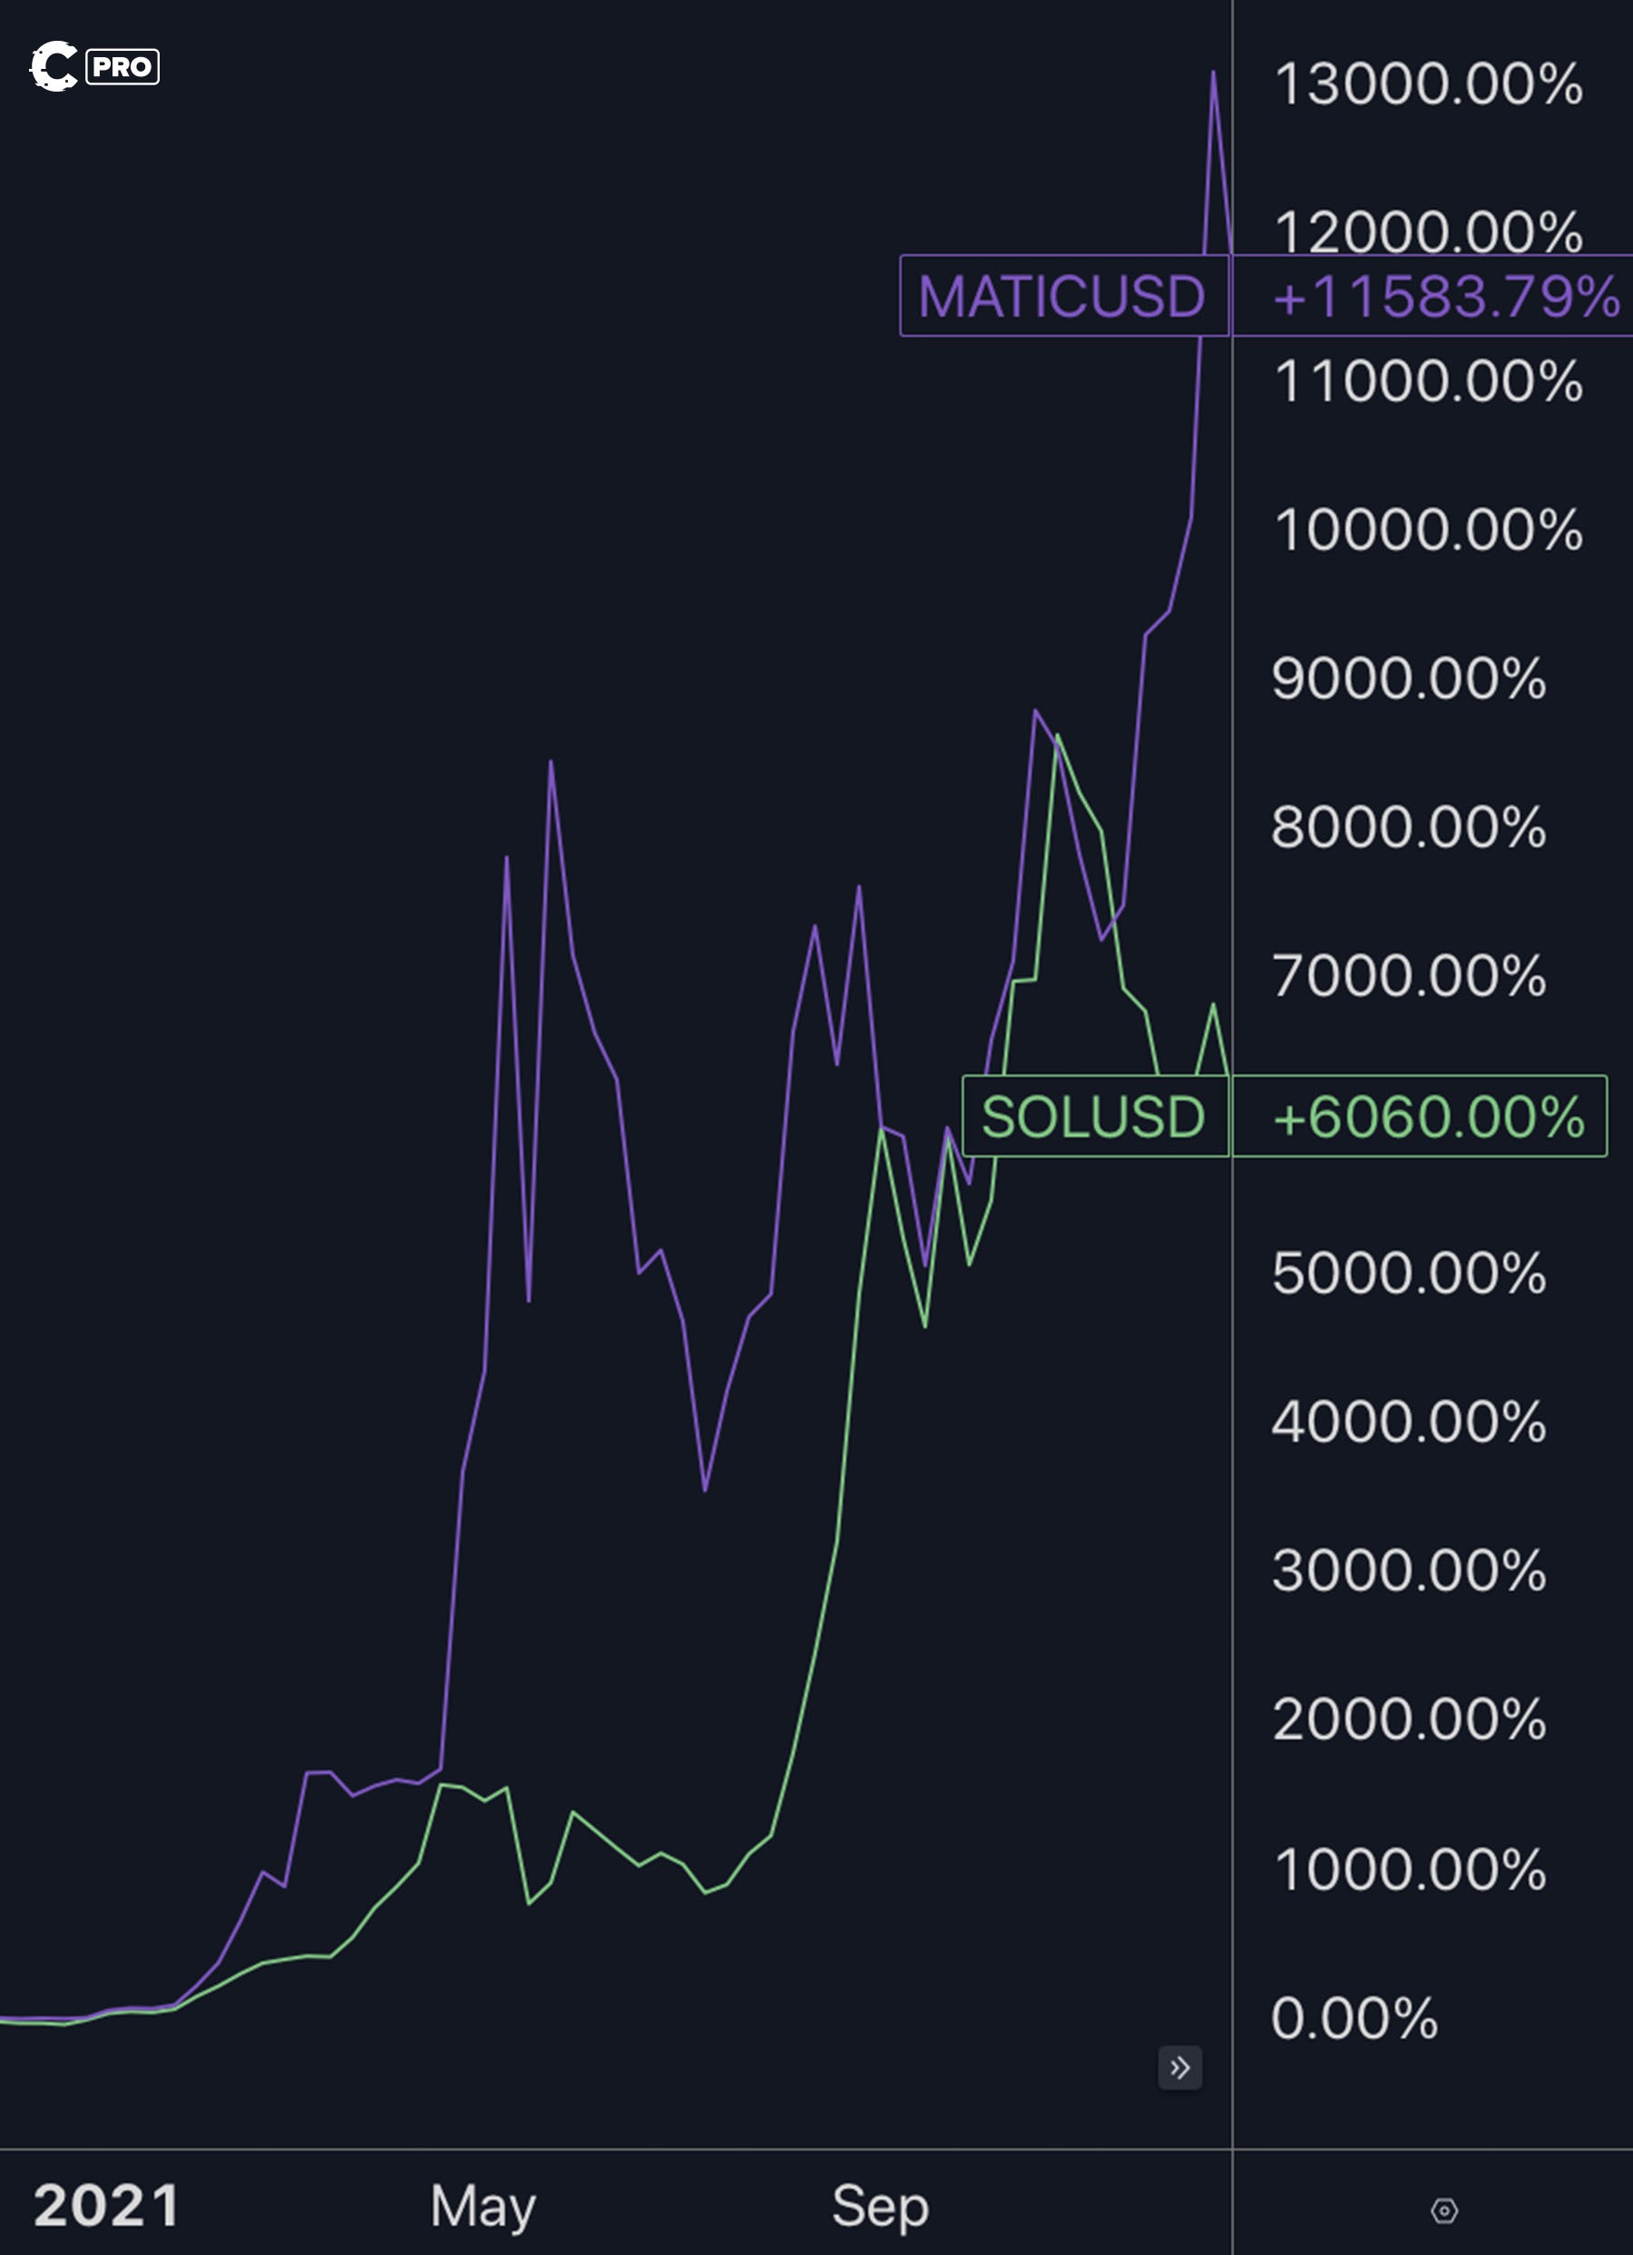
Task: Click the C logo icon
Action: click(x=53, y=66)
